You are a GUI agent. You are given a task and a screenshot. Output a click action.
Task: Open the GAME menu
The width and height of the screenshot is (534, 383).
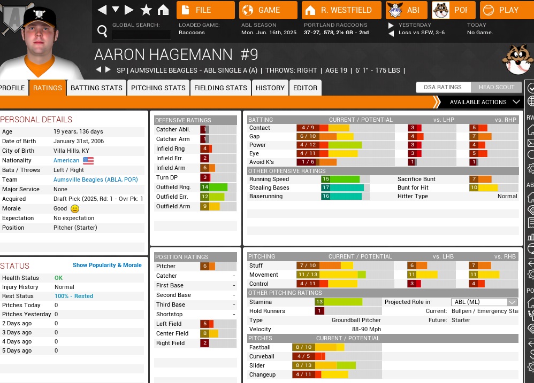pos(268,10)
